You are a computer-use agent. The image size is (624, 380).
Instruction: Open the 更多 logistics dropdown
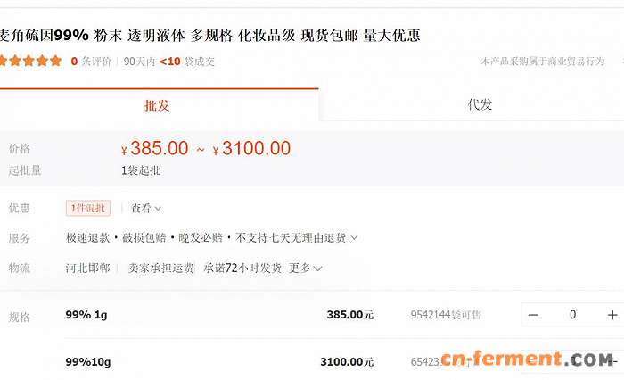point(305,268)
